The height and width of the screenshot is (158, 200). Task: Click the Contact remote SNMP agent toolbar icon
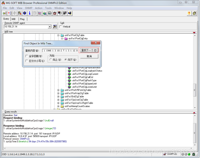[x=5, y=13]
